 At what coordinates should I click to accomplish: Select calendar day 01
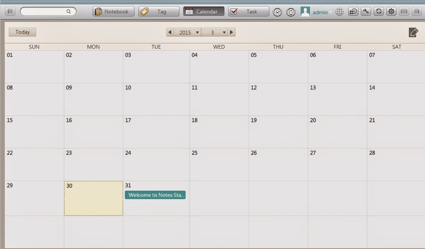(x=34, y=67)
